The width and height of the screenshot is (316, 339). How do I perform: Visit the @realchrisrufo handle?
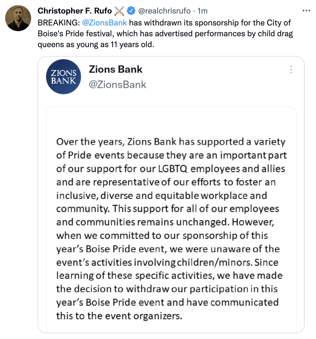point(164,11)
